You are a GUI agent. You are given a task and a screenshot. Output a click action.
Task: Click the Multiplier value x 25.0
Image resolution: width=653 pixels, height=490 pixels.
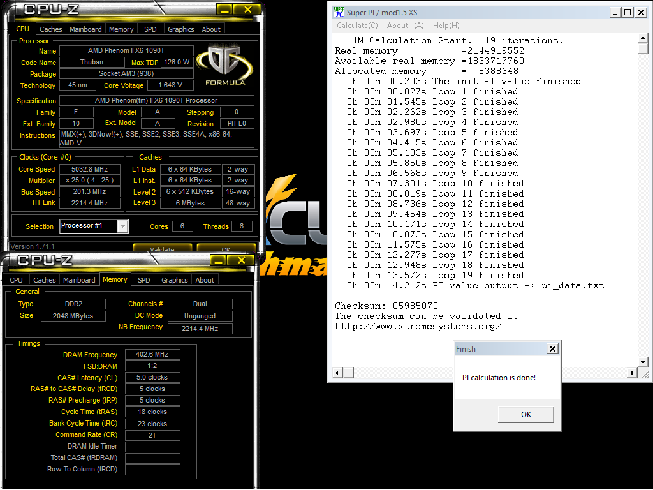tap(90, 181)
